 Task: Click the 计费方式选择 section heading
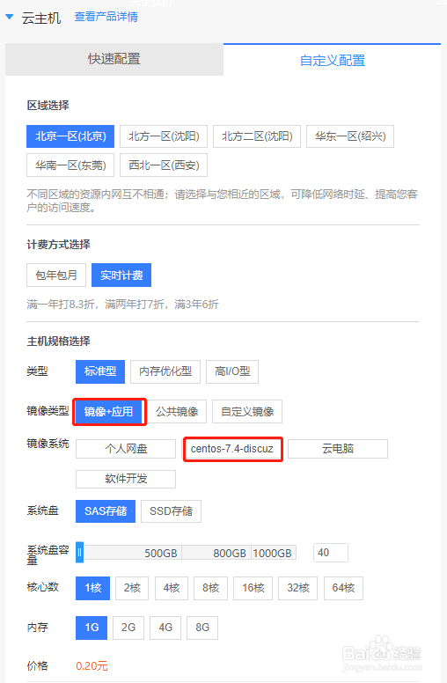pos(58,245)
